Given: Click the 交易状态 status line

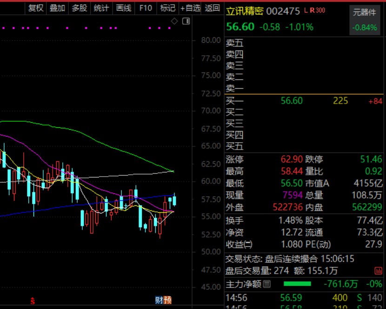Looking at the screenshot, I should pos(290,259).
